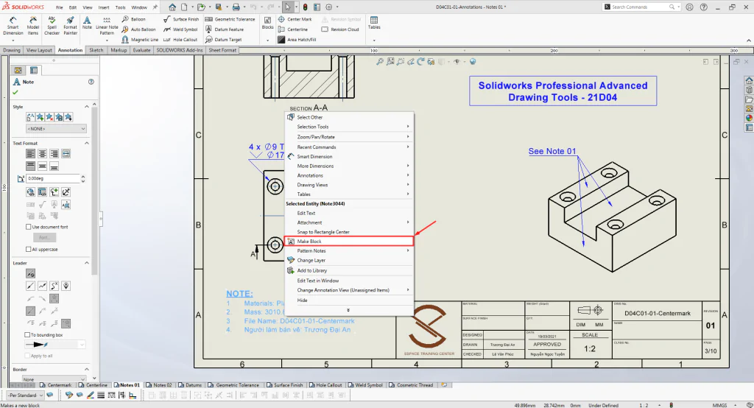The width and height of the screenshot is (754, 408).
Task: Click left-align text format icon
Action: (x=30, y=153)
